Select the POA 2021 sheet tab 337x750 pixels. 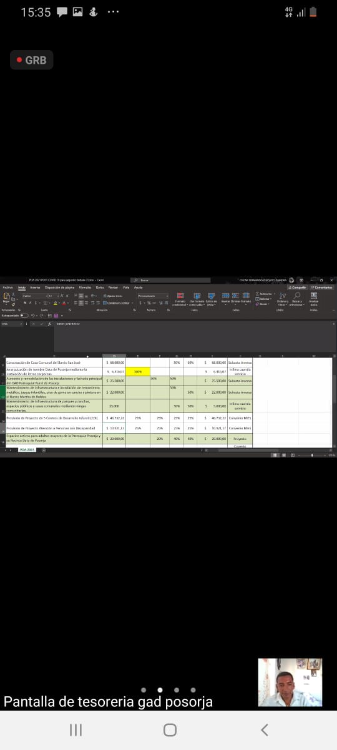tap(27, 450)
